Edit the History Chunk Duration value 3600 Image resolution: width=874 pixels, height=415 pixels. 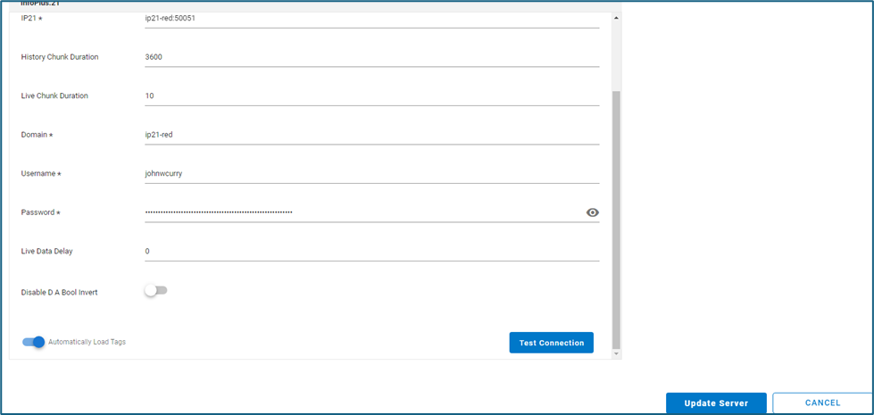point(371,57)
